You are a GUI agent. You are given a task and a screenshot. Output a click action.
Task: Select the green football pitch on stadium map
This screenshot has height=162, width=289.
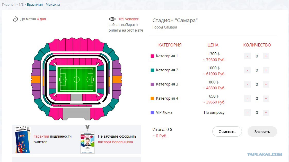click(x=76, y=80)
